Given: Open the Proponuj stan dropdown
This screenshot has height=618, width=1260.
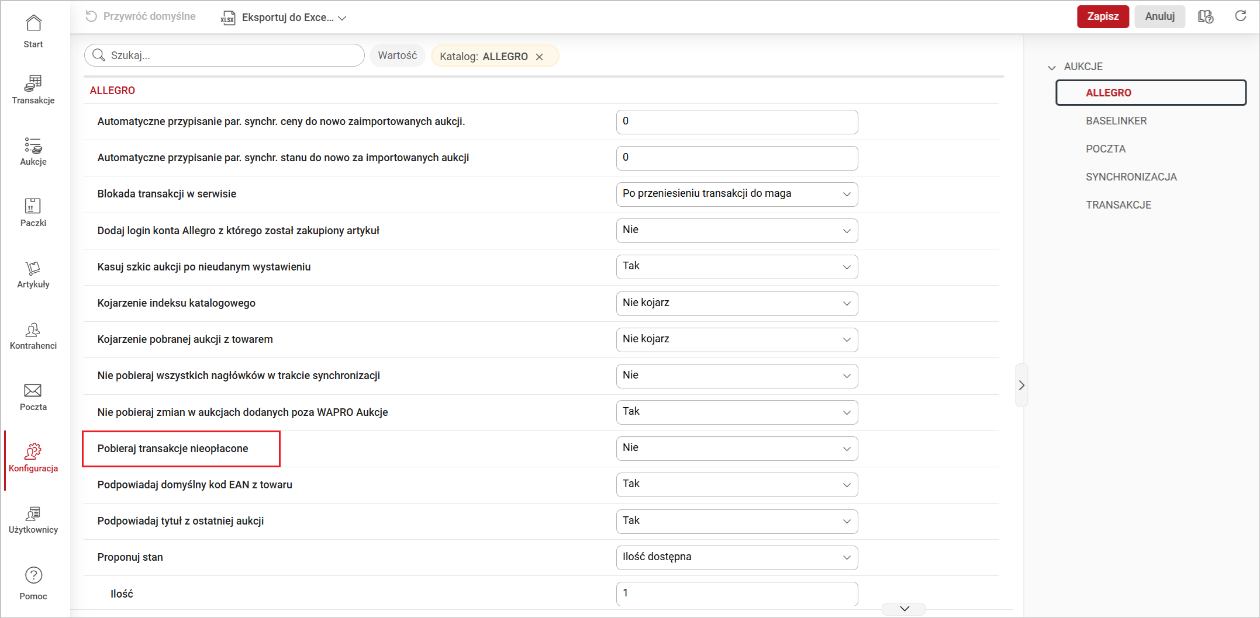Looking at the screenshot, I should 736,557.
